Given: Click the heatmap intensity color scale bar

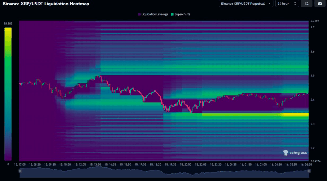Looking at the screenshot, I should 8,94.
